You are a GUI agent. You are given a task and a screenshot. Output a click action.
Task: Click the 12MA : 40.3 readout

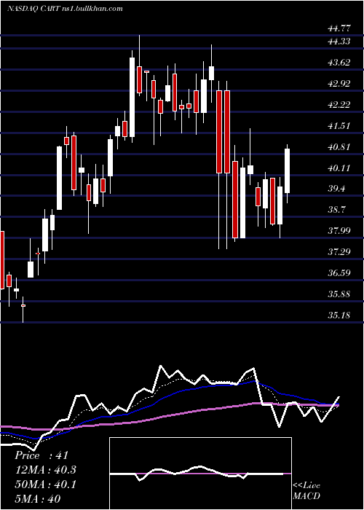click(x=47, y=470)
